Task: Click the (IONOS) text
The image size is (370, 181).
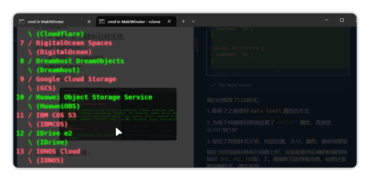Action: 50,160
